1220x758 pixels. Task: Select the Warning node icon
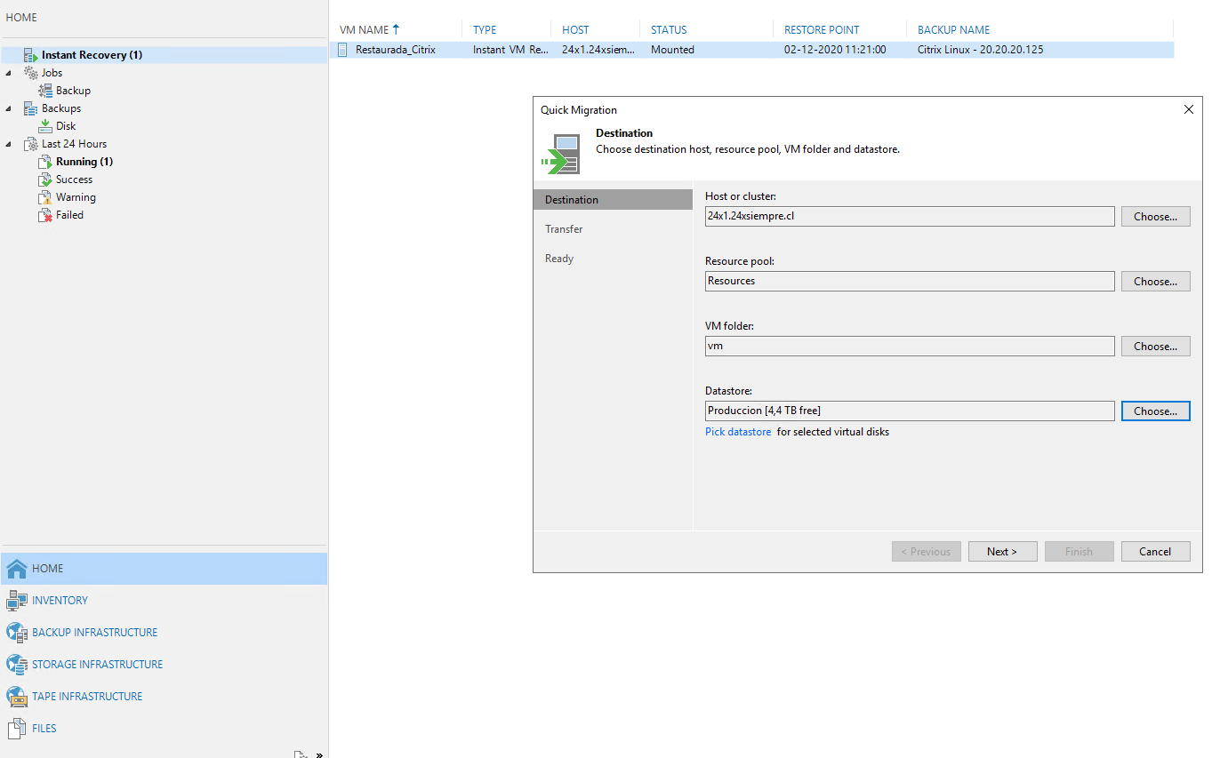coord(44,196)
